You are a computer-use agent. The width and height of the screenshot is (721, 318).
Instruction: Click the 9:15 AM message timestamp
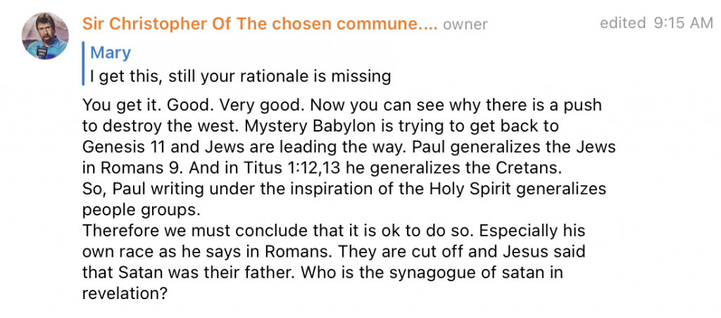[683, 23]
